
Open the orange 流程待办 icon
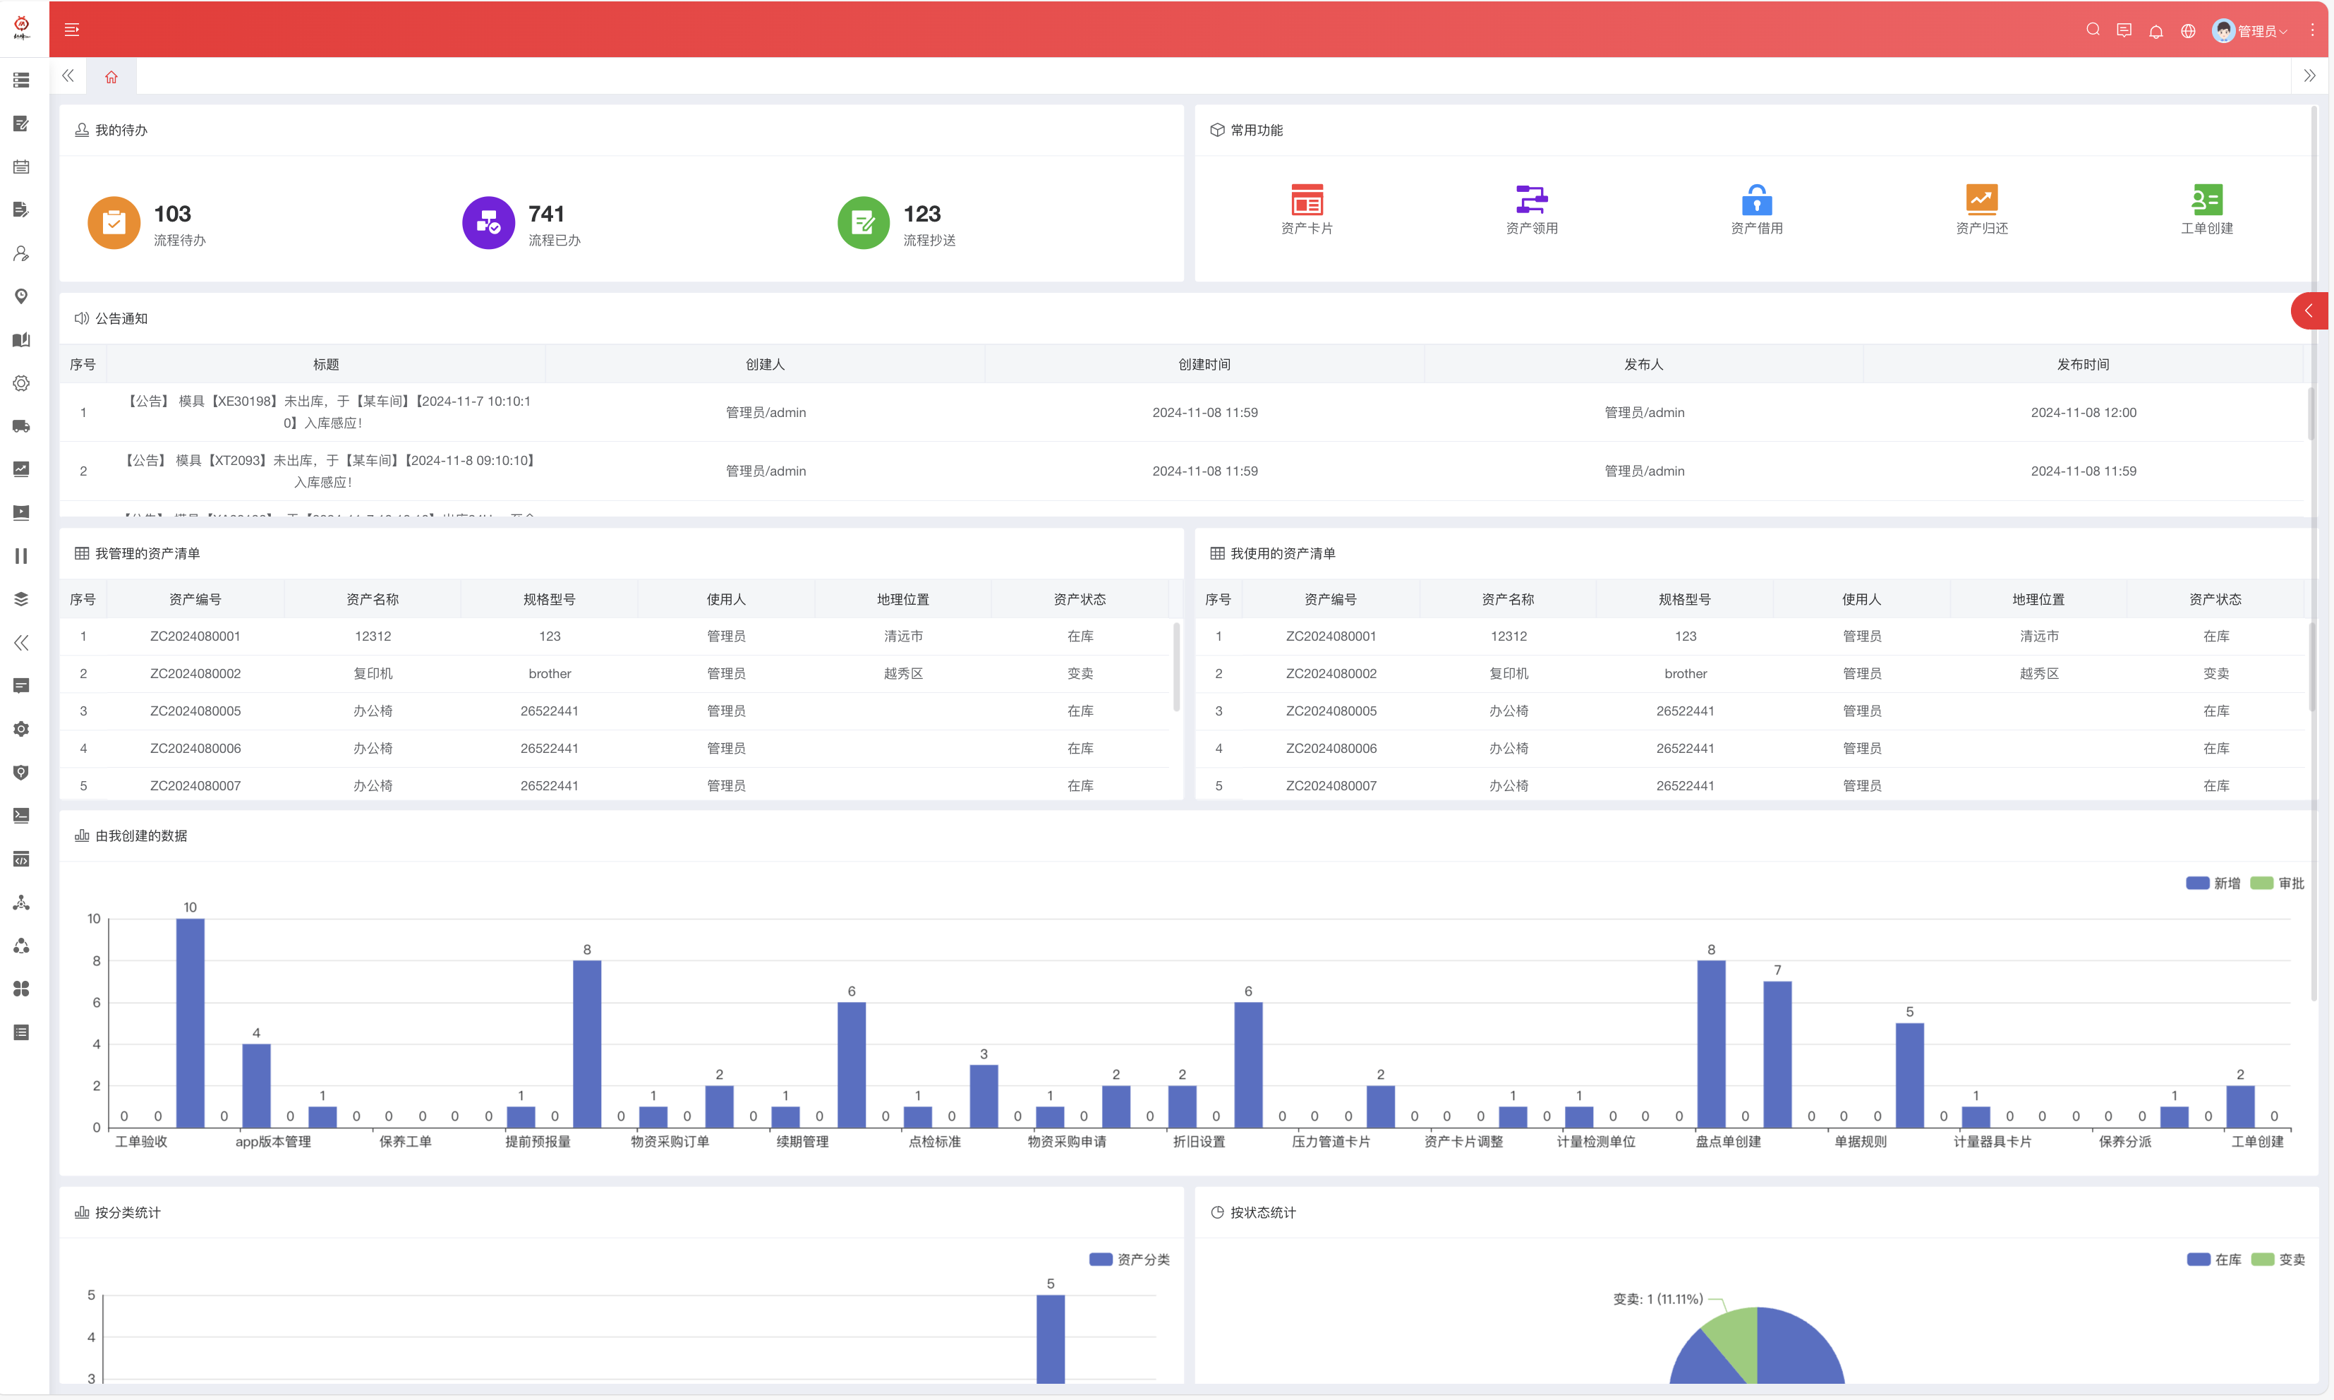(114, 223)
